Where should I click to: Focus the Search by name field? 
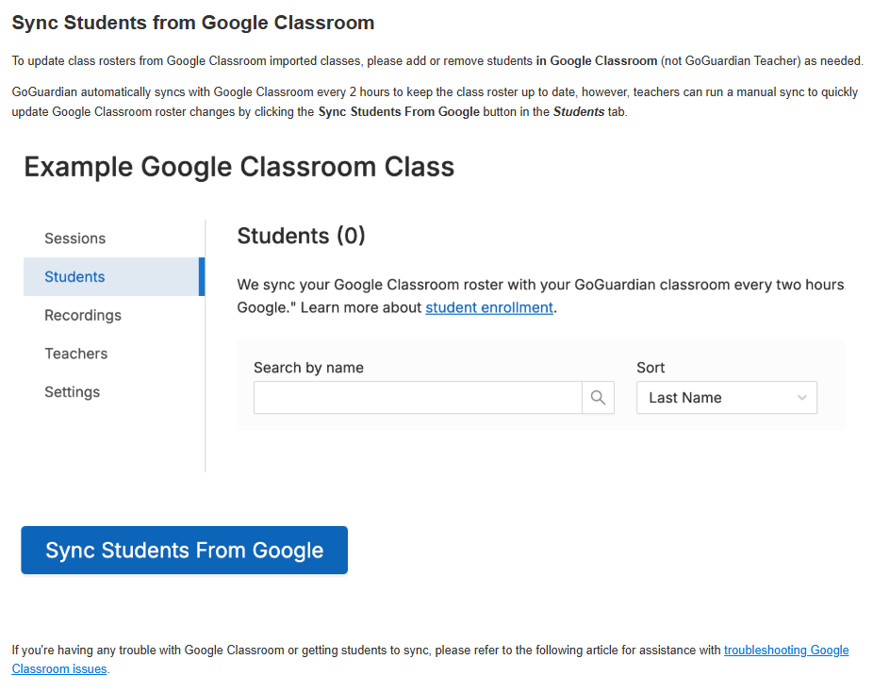[419, 398]
